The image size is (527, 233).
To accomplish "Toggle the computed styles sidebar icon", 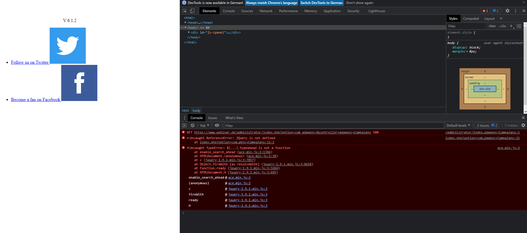I will [519, 26].
